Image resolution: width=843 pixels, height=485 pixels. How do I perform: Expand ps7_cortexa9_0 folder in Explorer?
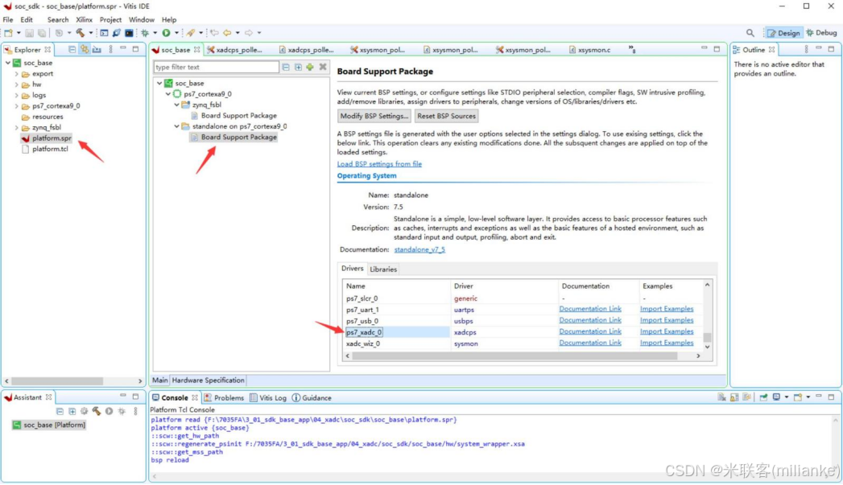point(17,106)
